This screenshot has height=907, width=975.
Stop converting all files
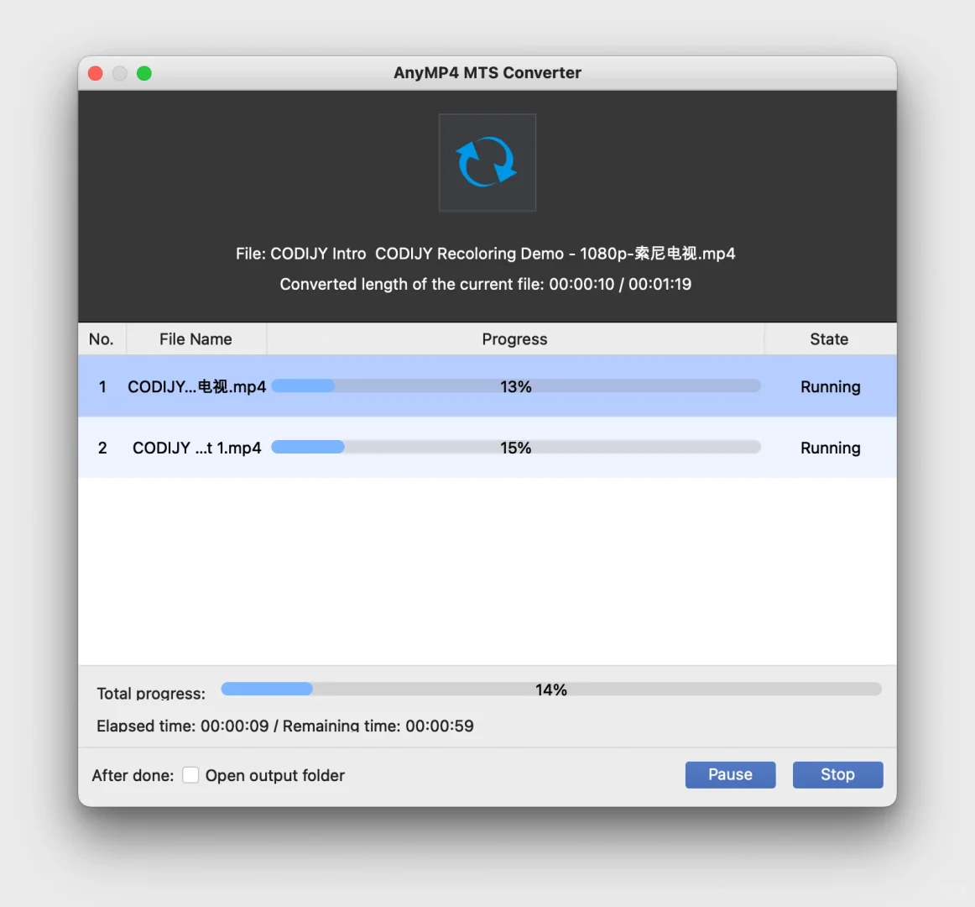tap(837, 774)
